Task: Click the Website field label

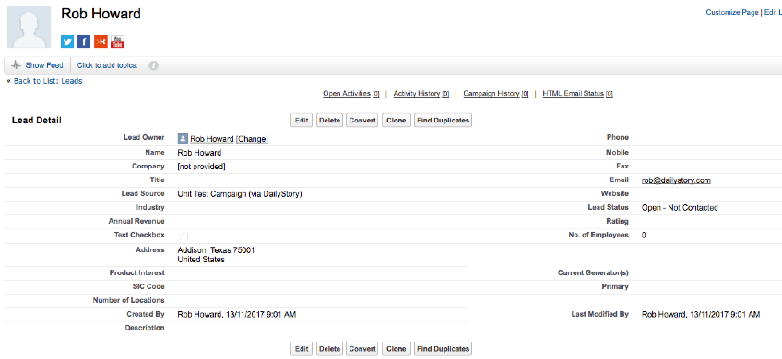Action: click(615, 193)
